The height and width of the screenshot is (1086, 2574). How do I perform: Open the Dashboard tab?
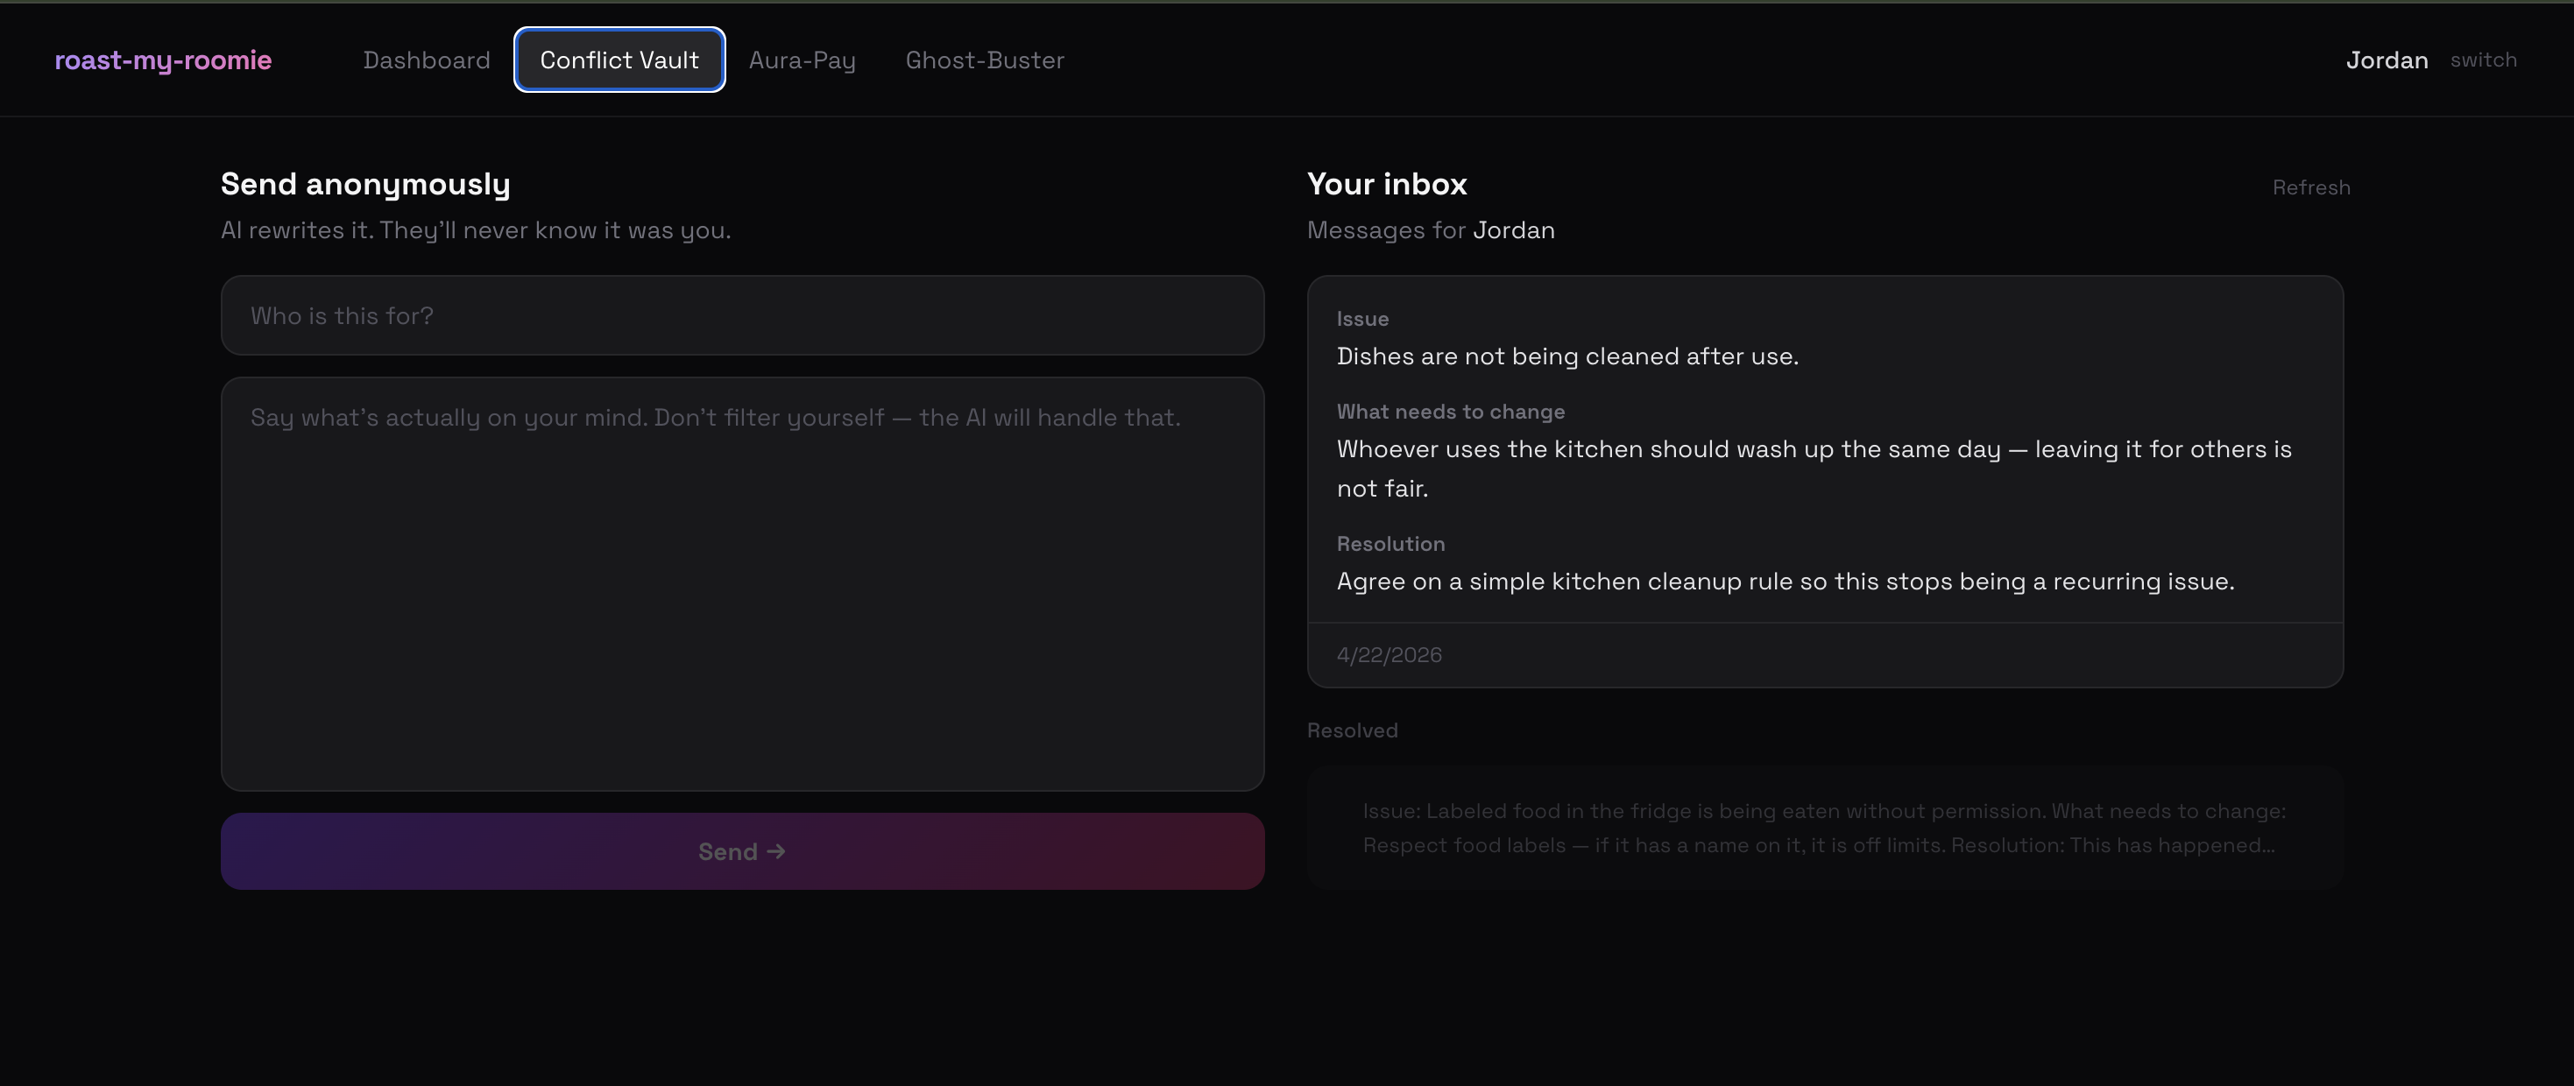(427, 60)
